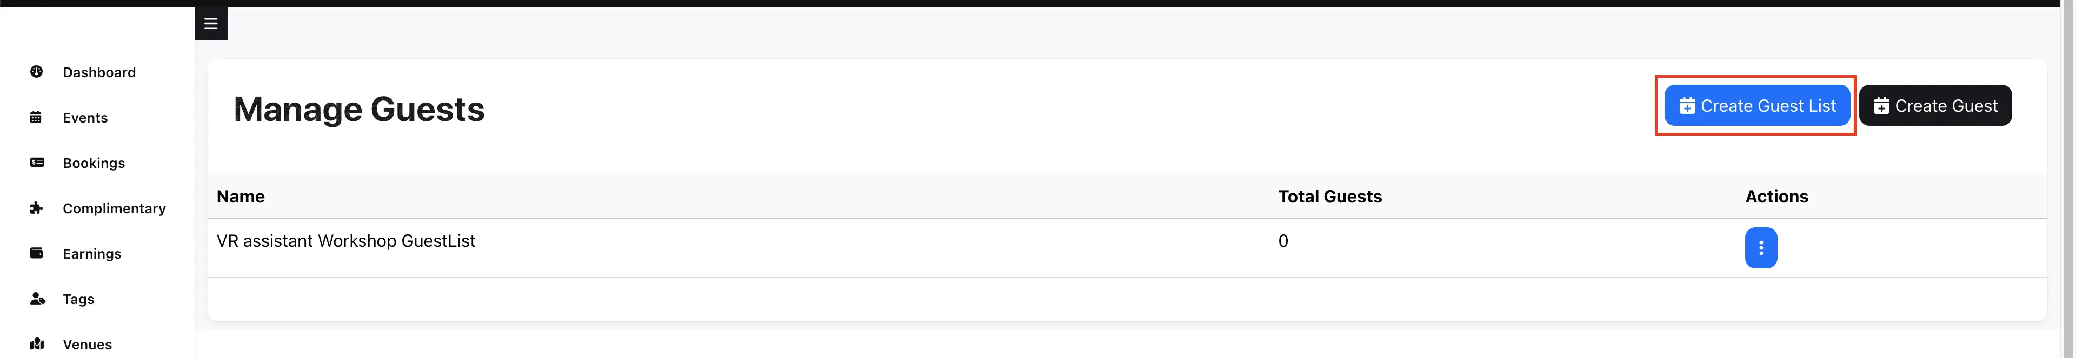Expand actions for VR assistant Workshop GuestList
Screen dimensions: 2076x358
tap(1761, 248)
